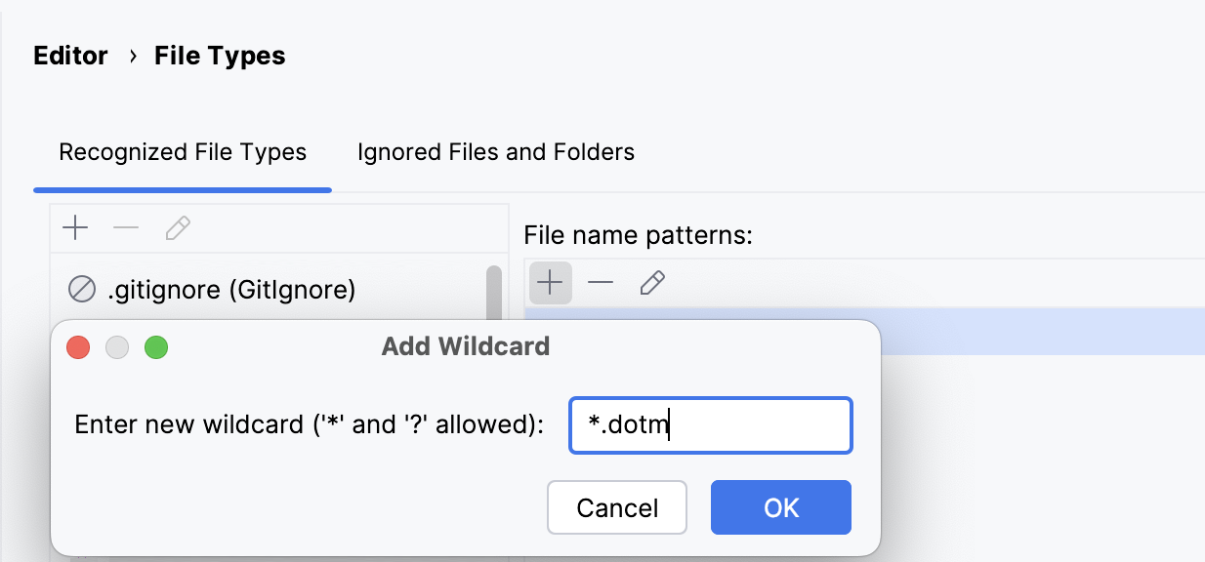Remove a file name pattern
This screenshot has height=562, width=1205.
pos(601,283)
